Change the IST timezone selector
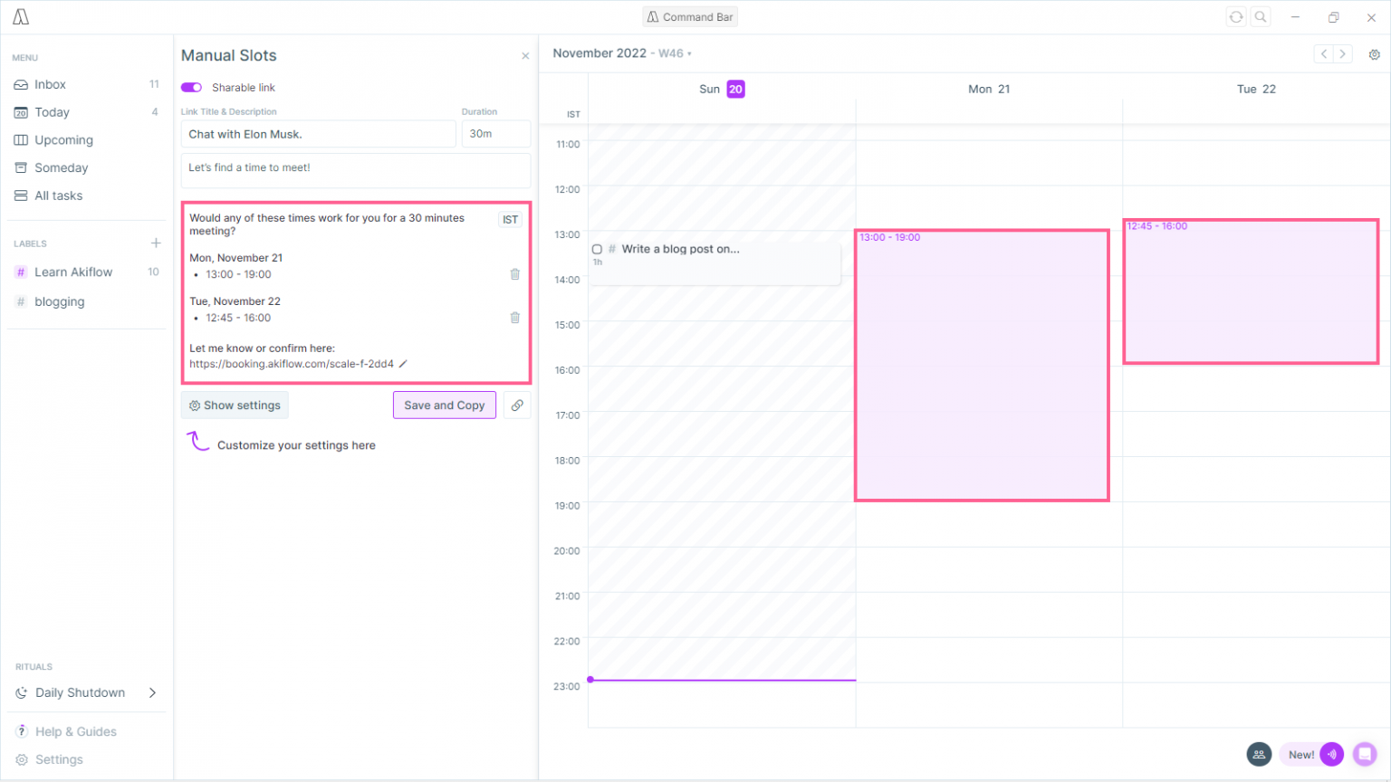 (x=510, y=220)
